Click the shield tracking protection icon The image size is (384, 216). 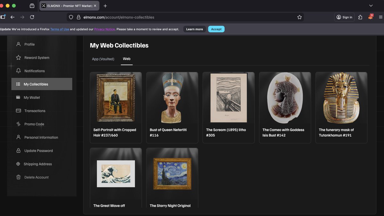(71, 17)
